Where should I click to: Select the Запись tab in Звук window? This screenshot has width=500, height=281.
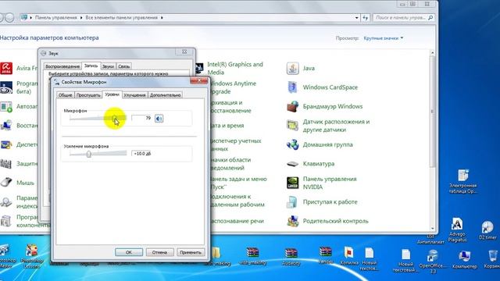point(91,66)
